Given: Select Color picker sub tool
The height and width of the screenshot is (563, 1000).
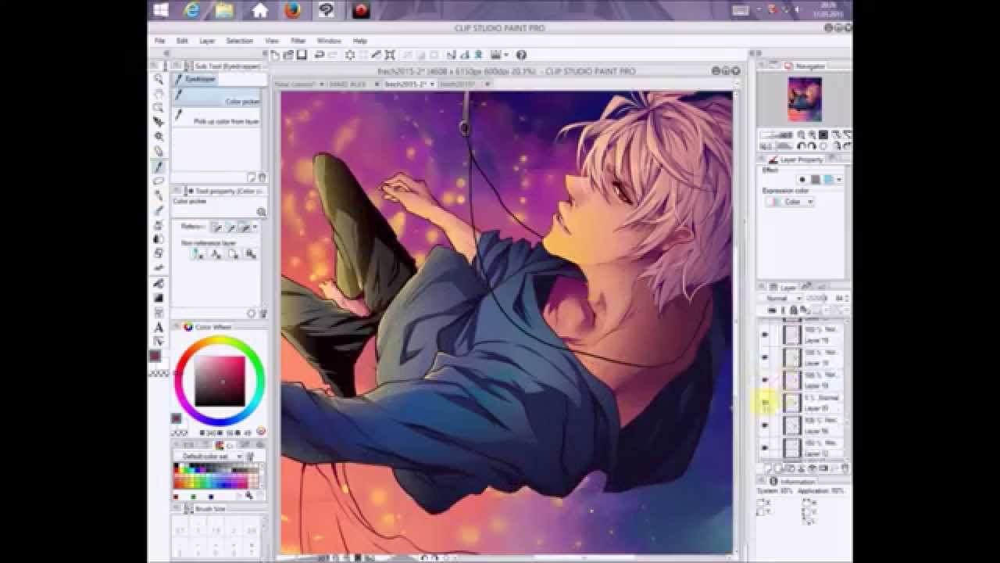Looking at the screenshot, I should [x=218, y=97].
